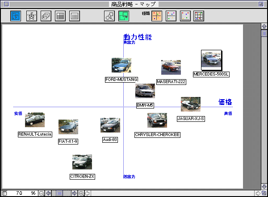Click the 高出力 label below 動力性能

(x=130, y=42)
